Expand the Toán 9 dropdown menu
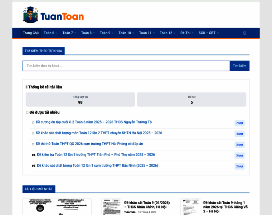 click(106, 33)
